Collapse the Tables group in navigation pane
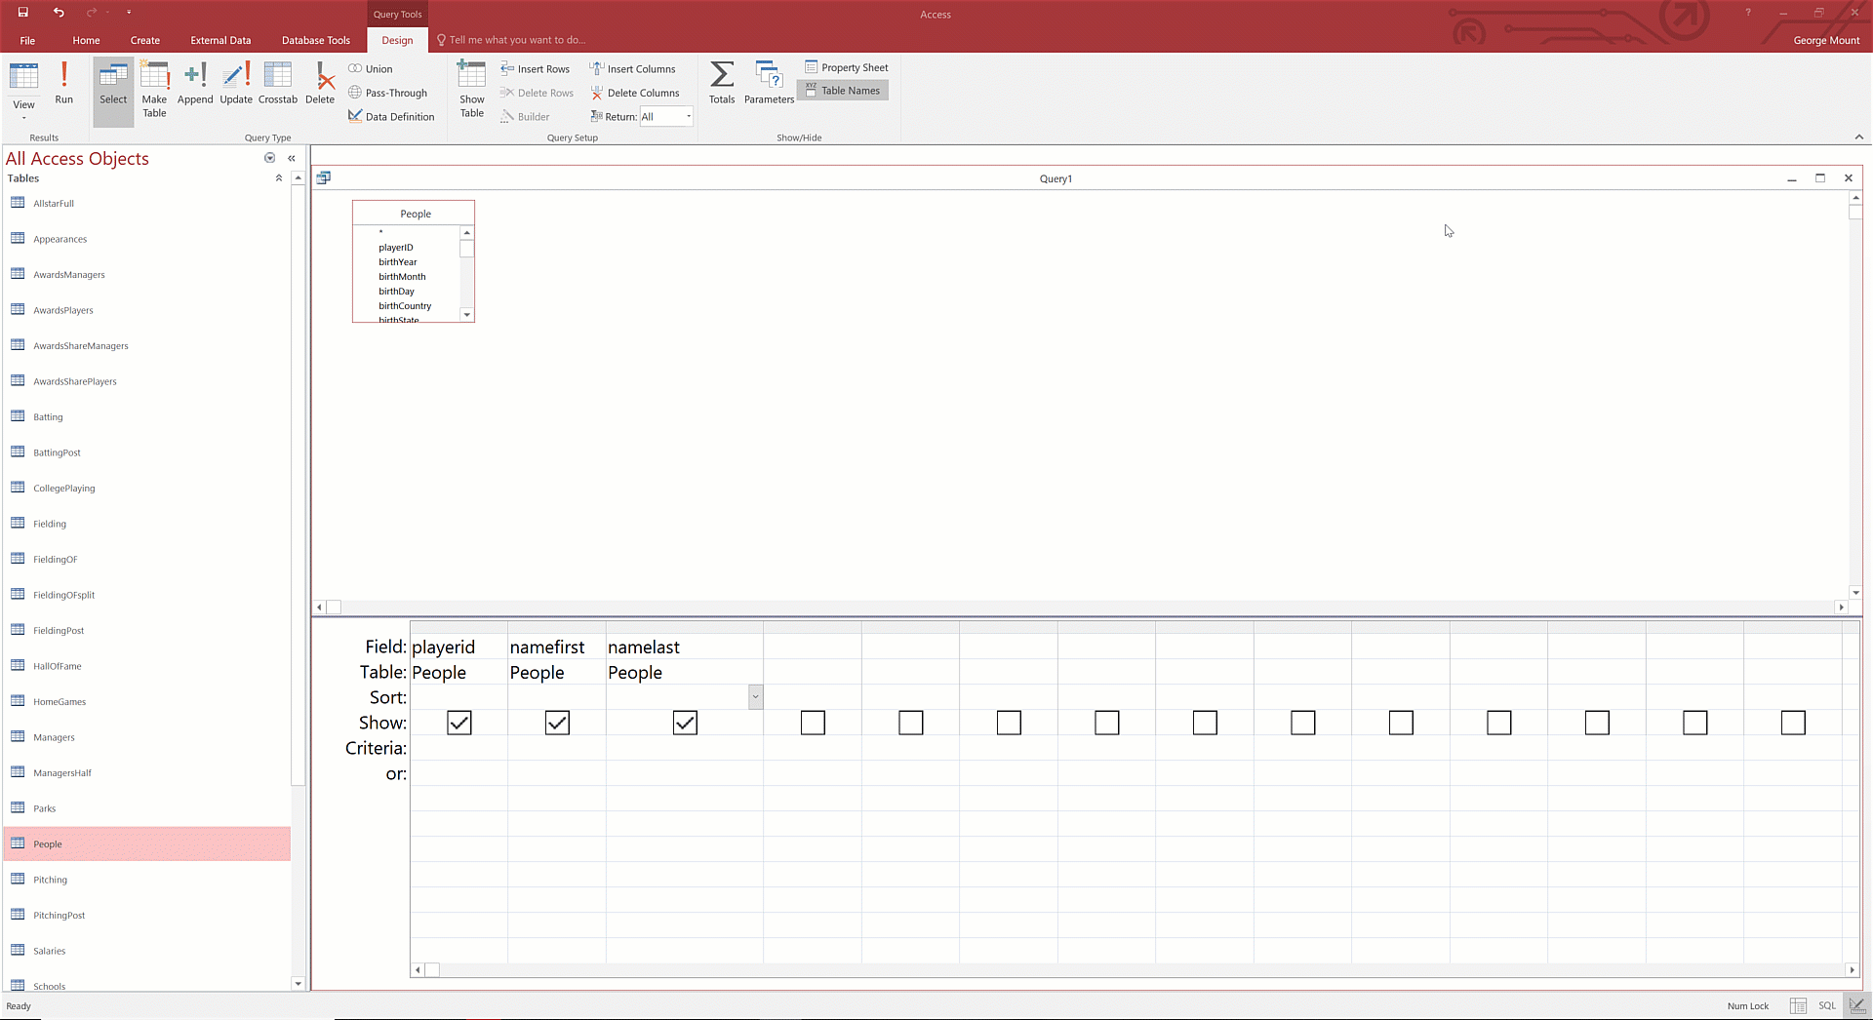The width and height of the screenshot is (1873, 1020). click(x=279, y=178)
